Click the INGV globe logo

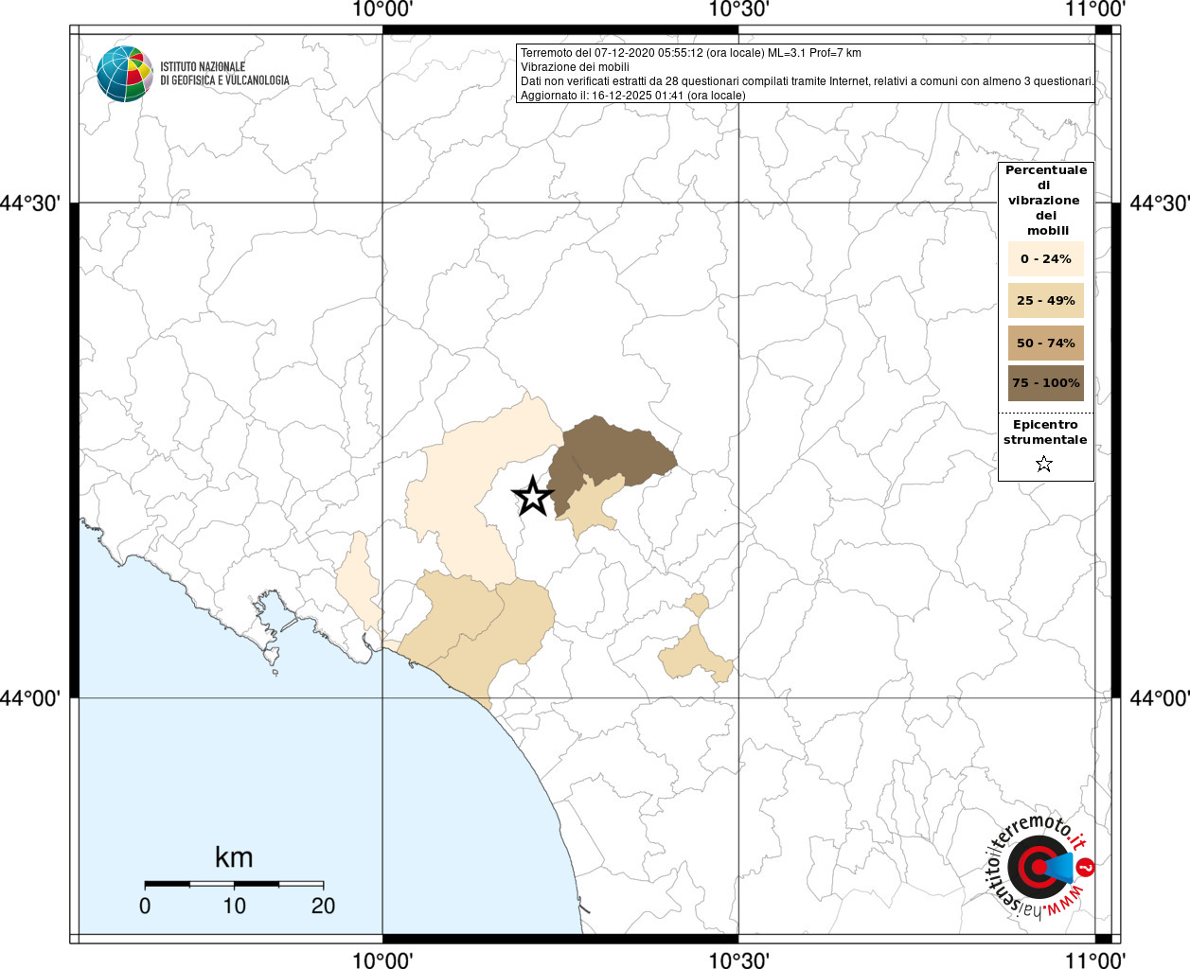click(124, 74)
